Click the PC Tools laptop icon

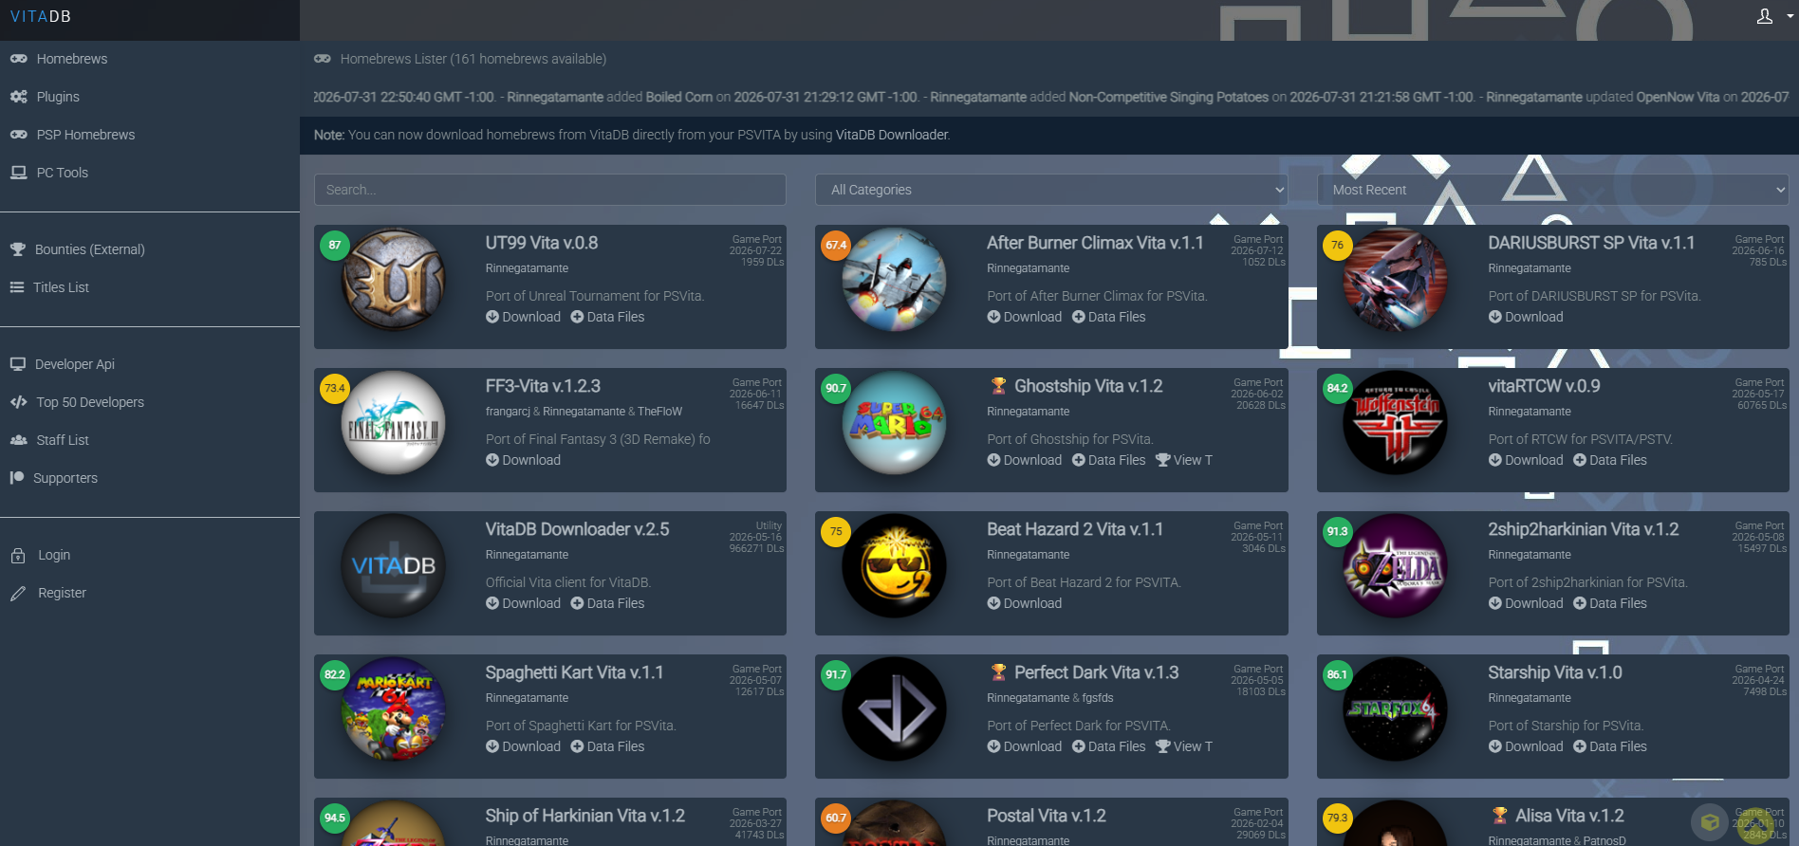click(18, 173)
